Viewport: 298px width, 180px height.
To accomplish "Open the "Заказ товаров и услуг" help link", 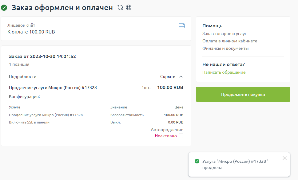I will click(x=224, y=34).
